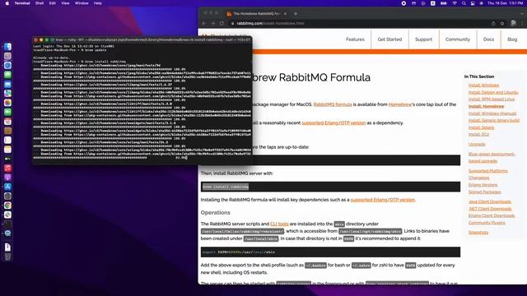Open the Changelog sidebar link

(478, 178)
